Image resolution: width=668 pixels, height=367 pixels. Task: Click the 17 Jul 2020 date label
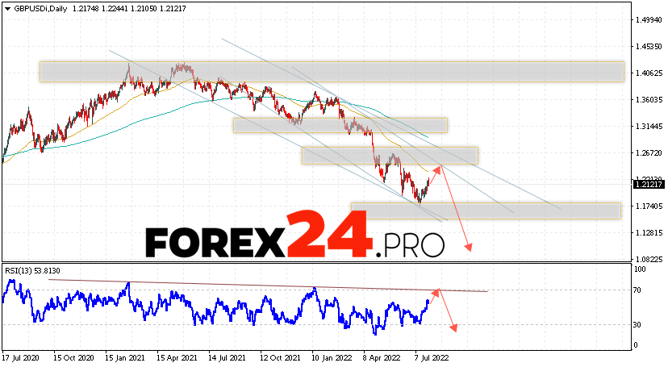[x=20, y=358]
